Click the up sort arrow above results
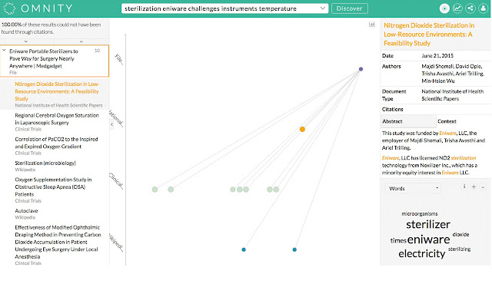Screen dimensions: 492x307 81,41
